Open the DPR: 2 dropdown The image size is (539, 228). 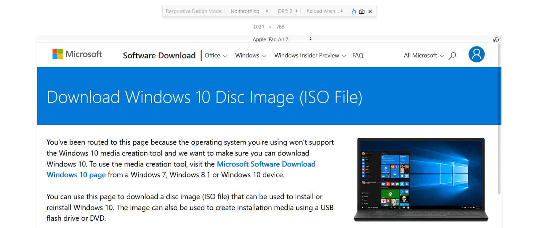288,11
